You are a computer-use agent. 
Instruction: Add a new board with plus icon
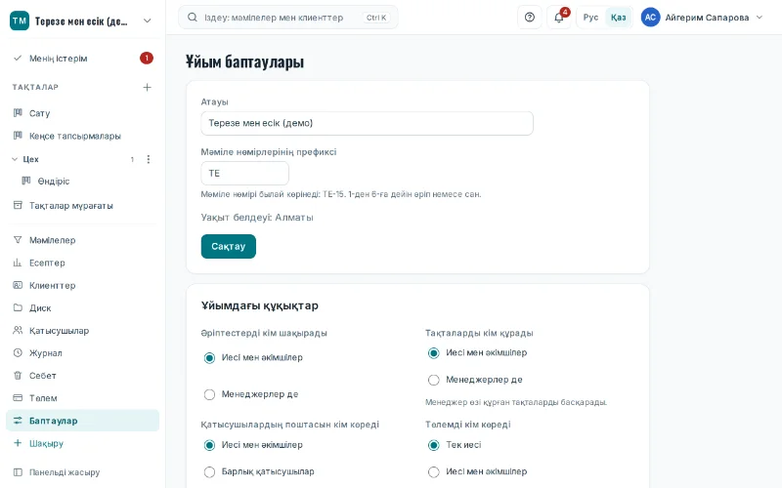[148, 88]
